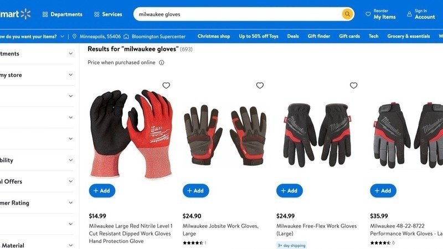Open Sign In Account person icon

click(x=409, y=14)
